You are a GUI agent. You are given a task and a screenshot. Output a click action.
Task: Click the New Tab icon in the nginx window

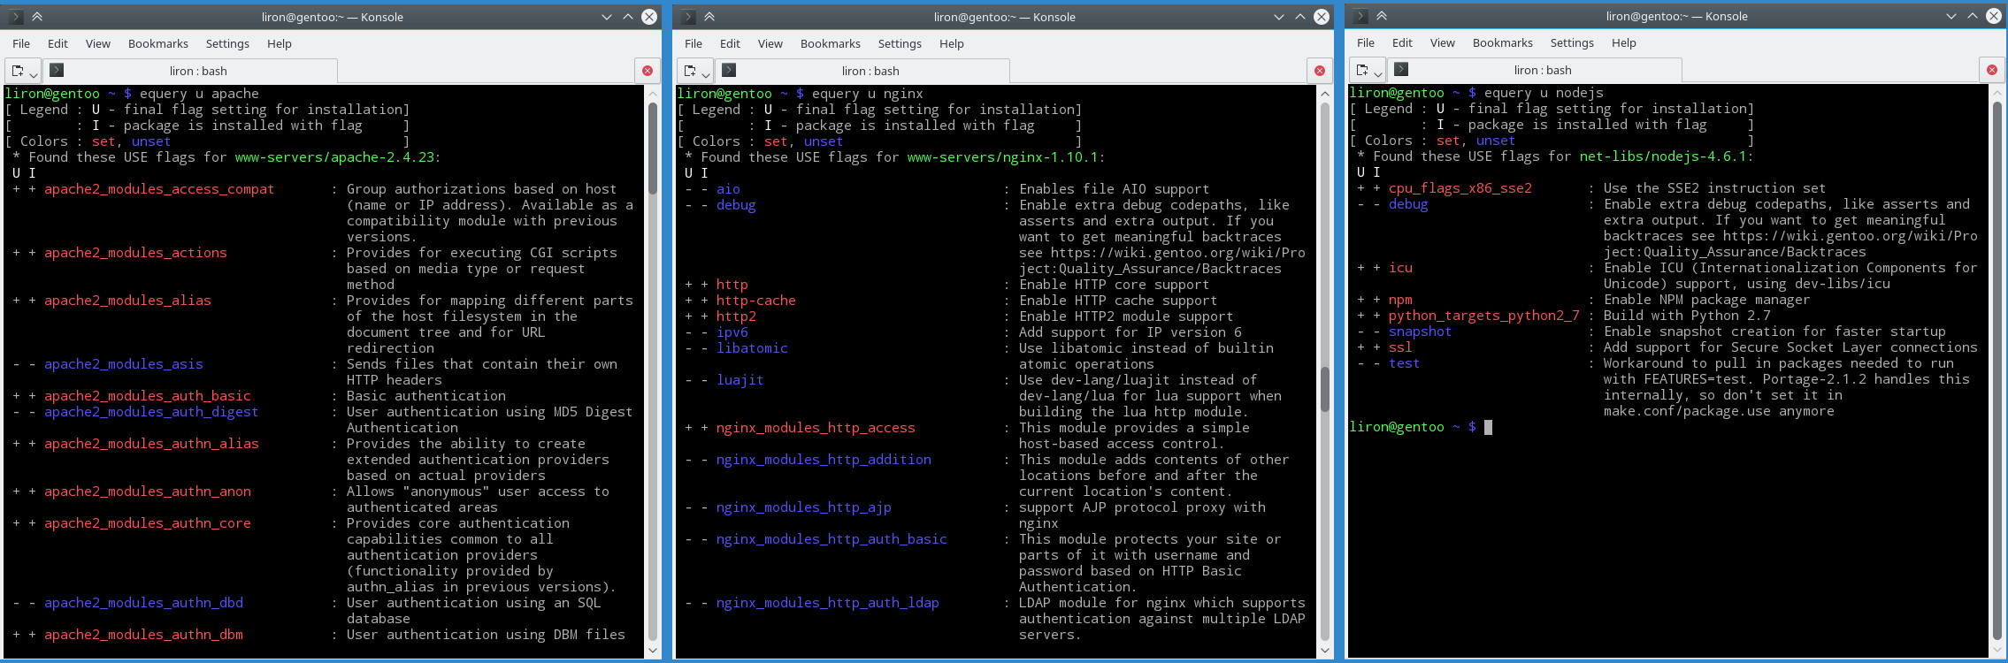(x=690, y=71)
